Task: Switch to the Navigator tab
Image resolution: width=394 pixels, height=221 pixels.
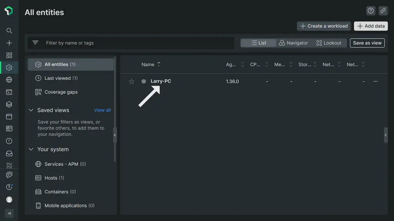Action: pyautogui.click(x=294, y=43)
